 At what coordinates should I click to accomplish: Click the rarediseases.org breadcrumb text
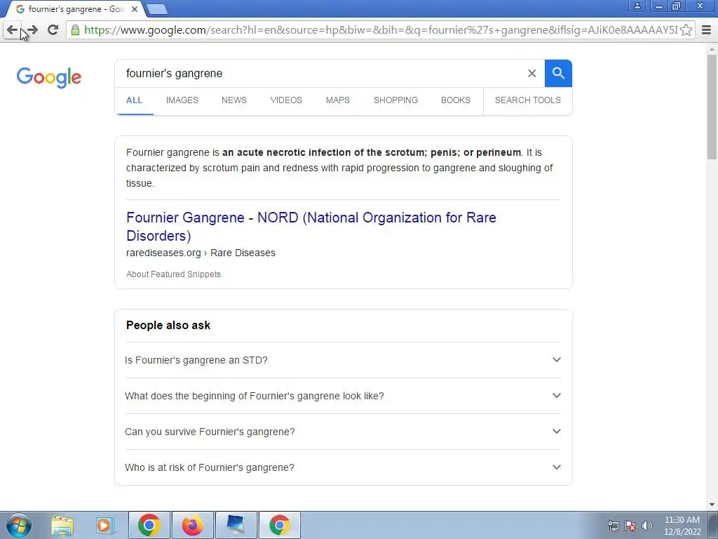[x=201, y=253]
